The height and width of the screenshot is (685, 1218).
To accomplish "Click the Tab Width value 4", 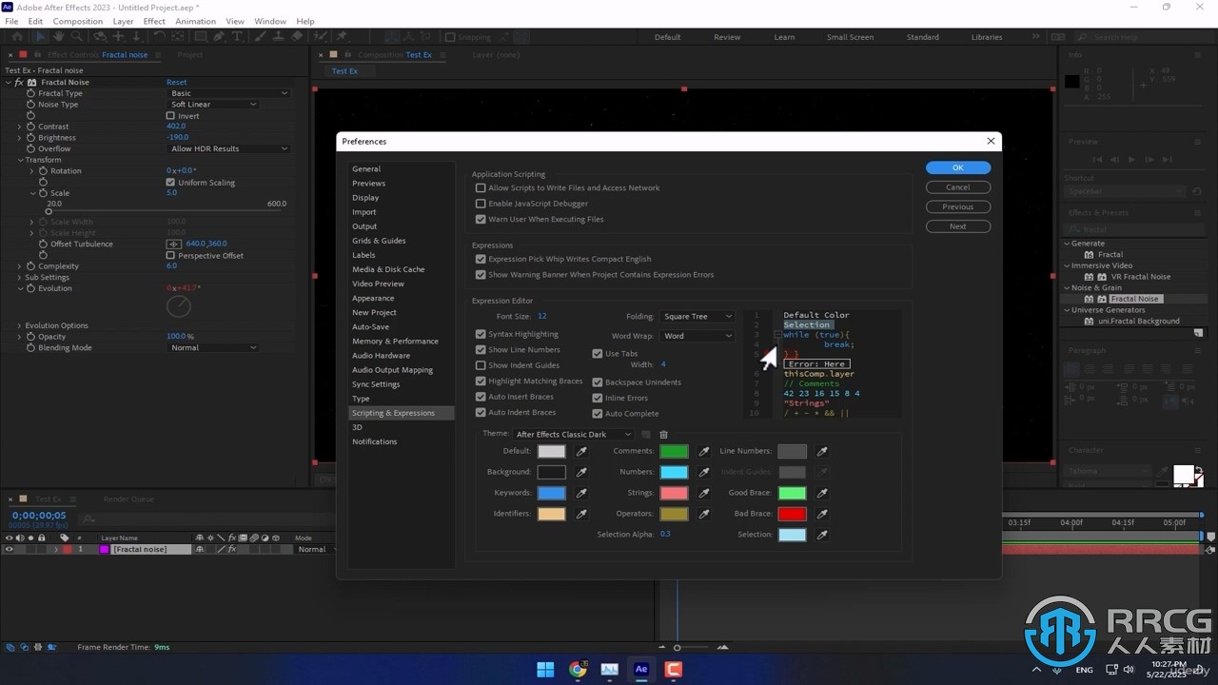I will pos(663,364).
